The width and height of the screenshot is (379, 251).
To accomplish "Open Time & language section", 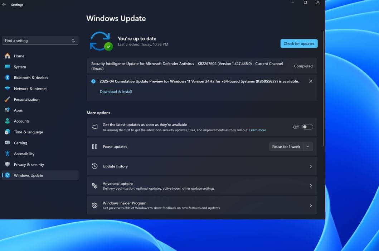I will (28, 132).
